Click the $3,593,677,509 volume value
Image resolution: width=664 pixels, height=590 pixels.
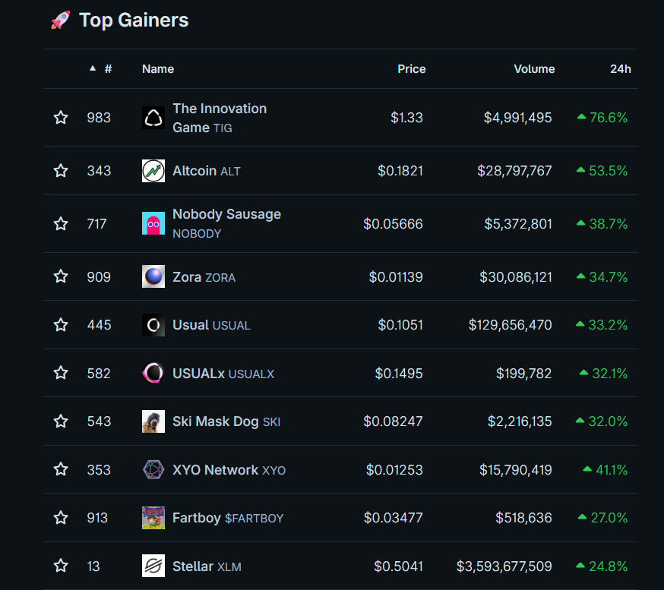point(504,566)
